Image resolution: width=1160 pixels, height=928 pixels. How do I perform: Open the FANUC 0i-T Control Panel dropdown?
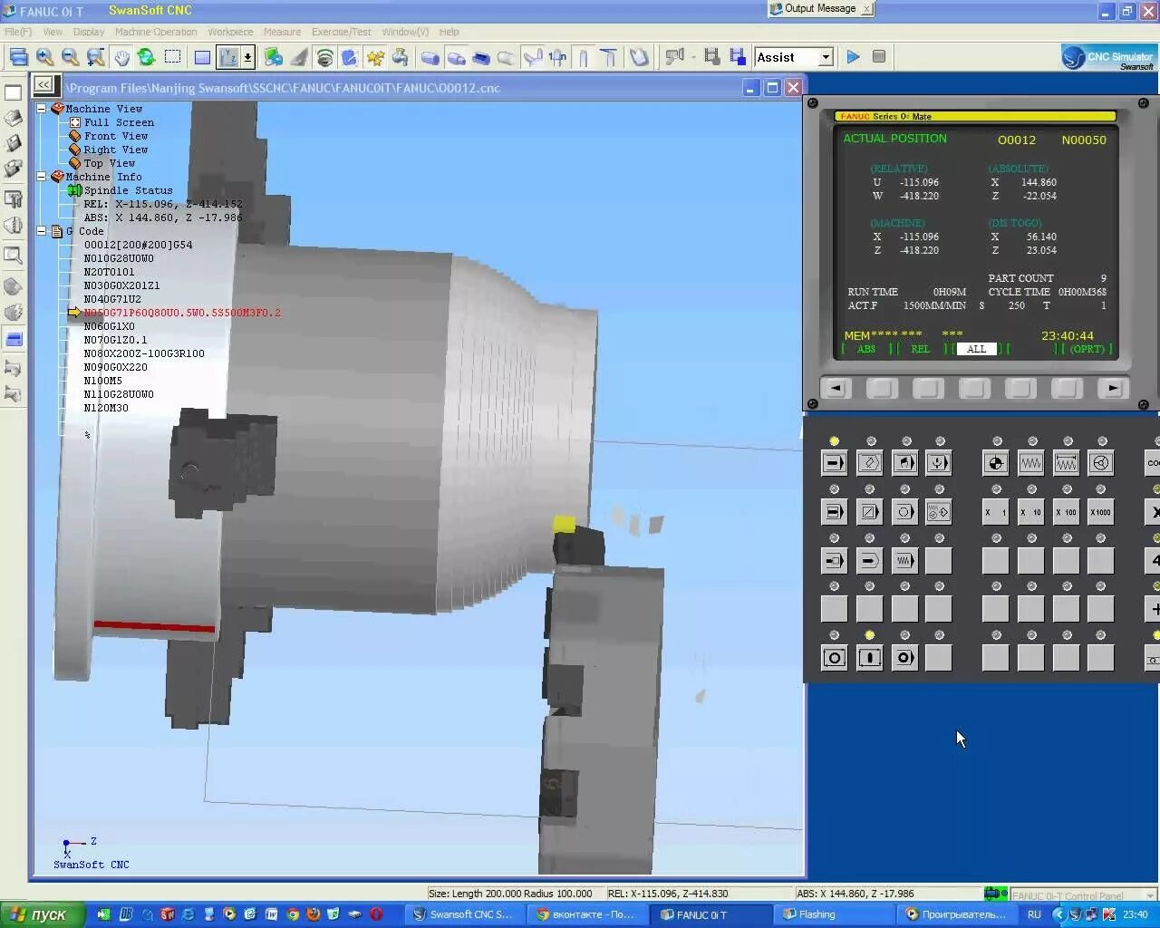(1149, 895)
